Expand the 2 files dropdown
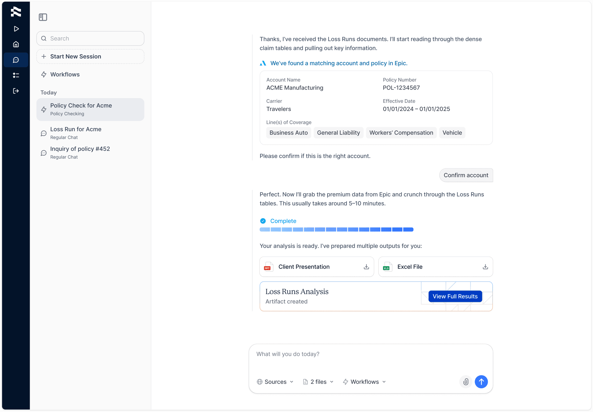 318,382
